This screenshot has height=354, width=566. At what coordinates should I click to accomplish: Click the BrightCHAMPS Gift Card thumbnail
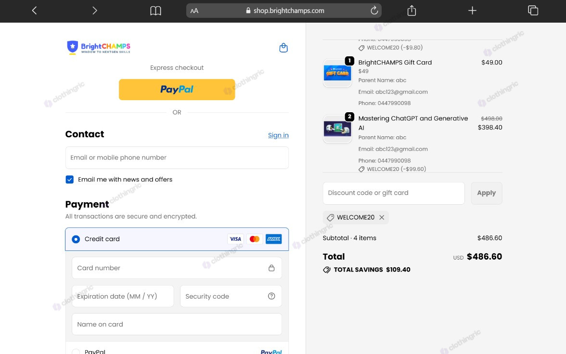337,73
